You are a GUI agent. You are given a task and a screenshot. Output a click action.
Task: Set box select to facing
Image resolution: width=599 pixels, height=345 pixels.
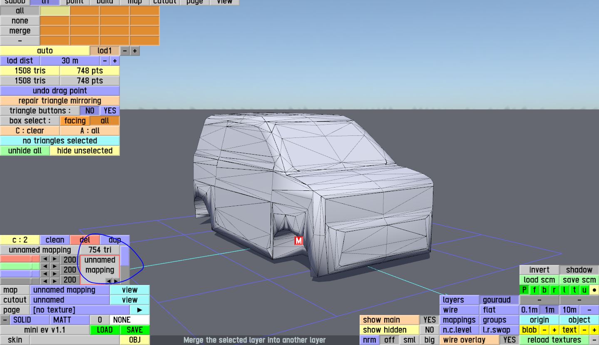pyautogui.click(x=75, y=121)
